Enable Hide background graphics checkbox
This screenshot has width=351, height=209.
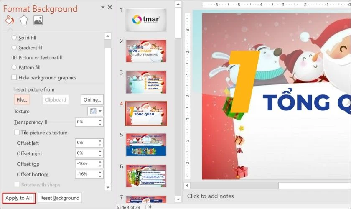[x=15, y=78]
